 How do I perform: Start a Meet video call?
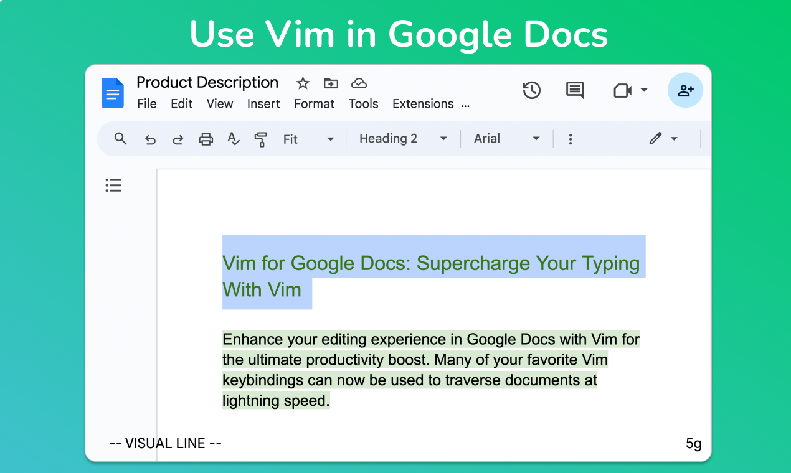622,90
